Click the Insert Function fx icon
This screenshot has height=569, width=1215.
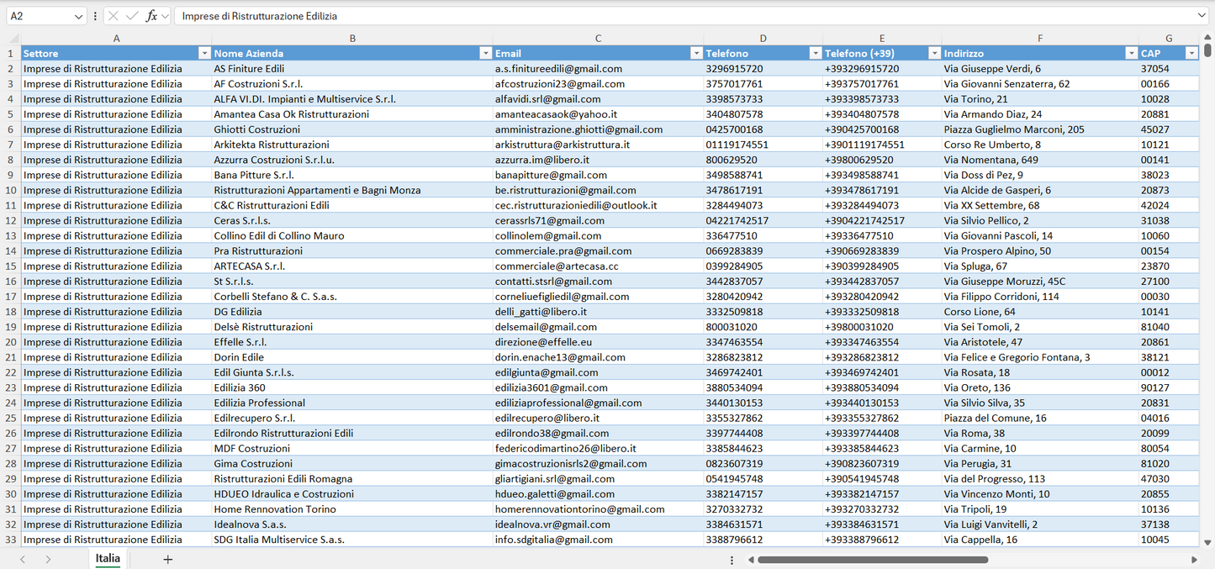coord(151,16)
